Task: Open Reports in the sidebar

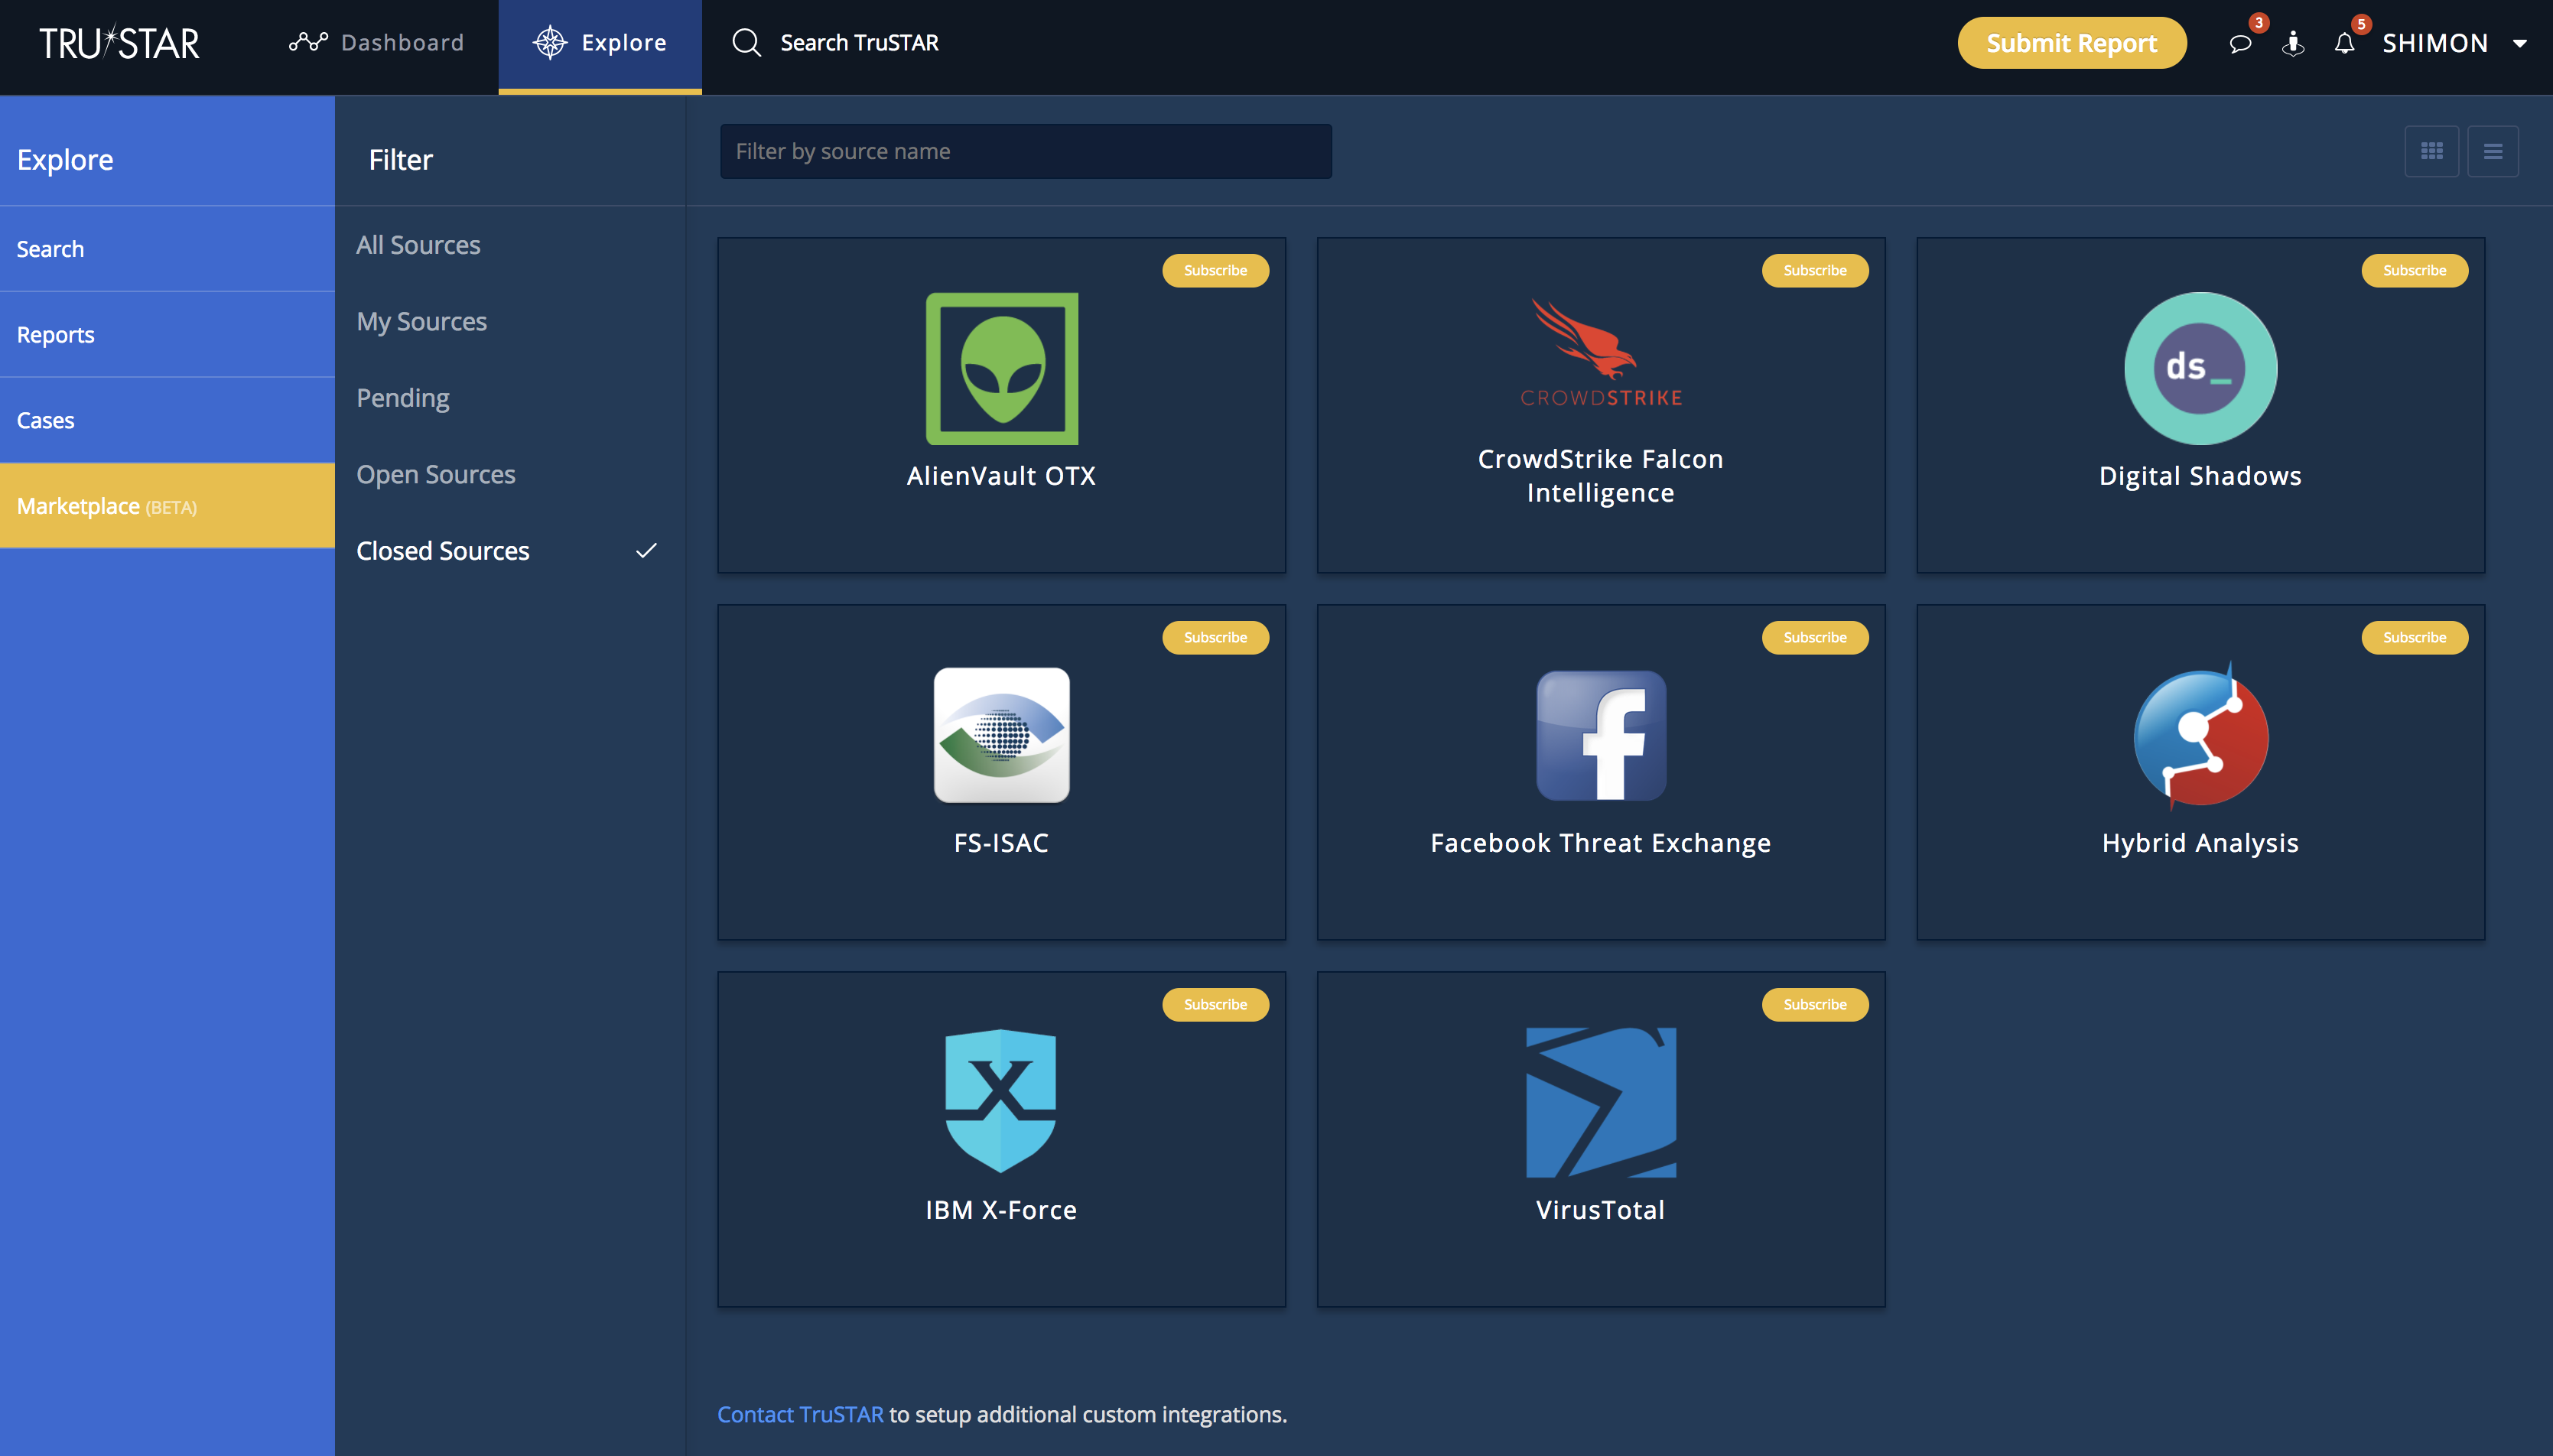Action: 167,335
